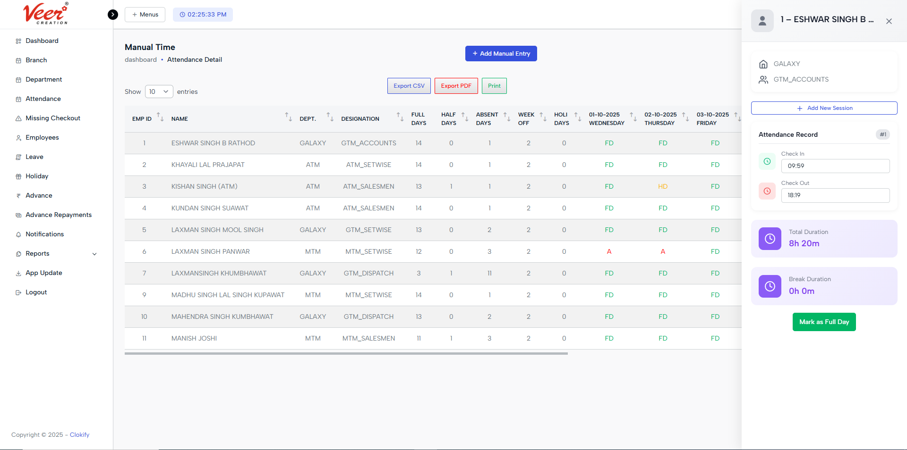Screen dimensions: 907x450
Task: Open the Dashboard from the sidebar icon
Action: (18, 41)
